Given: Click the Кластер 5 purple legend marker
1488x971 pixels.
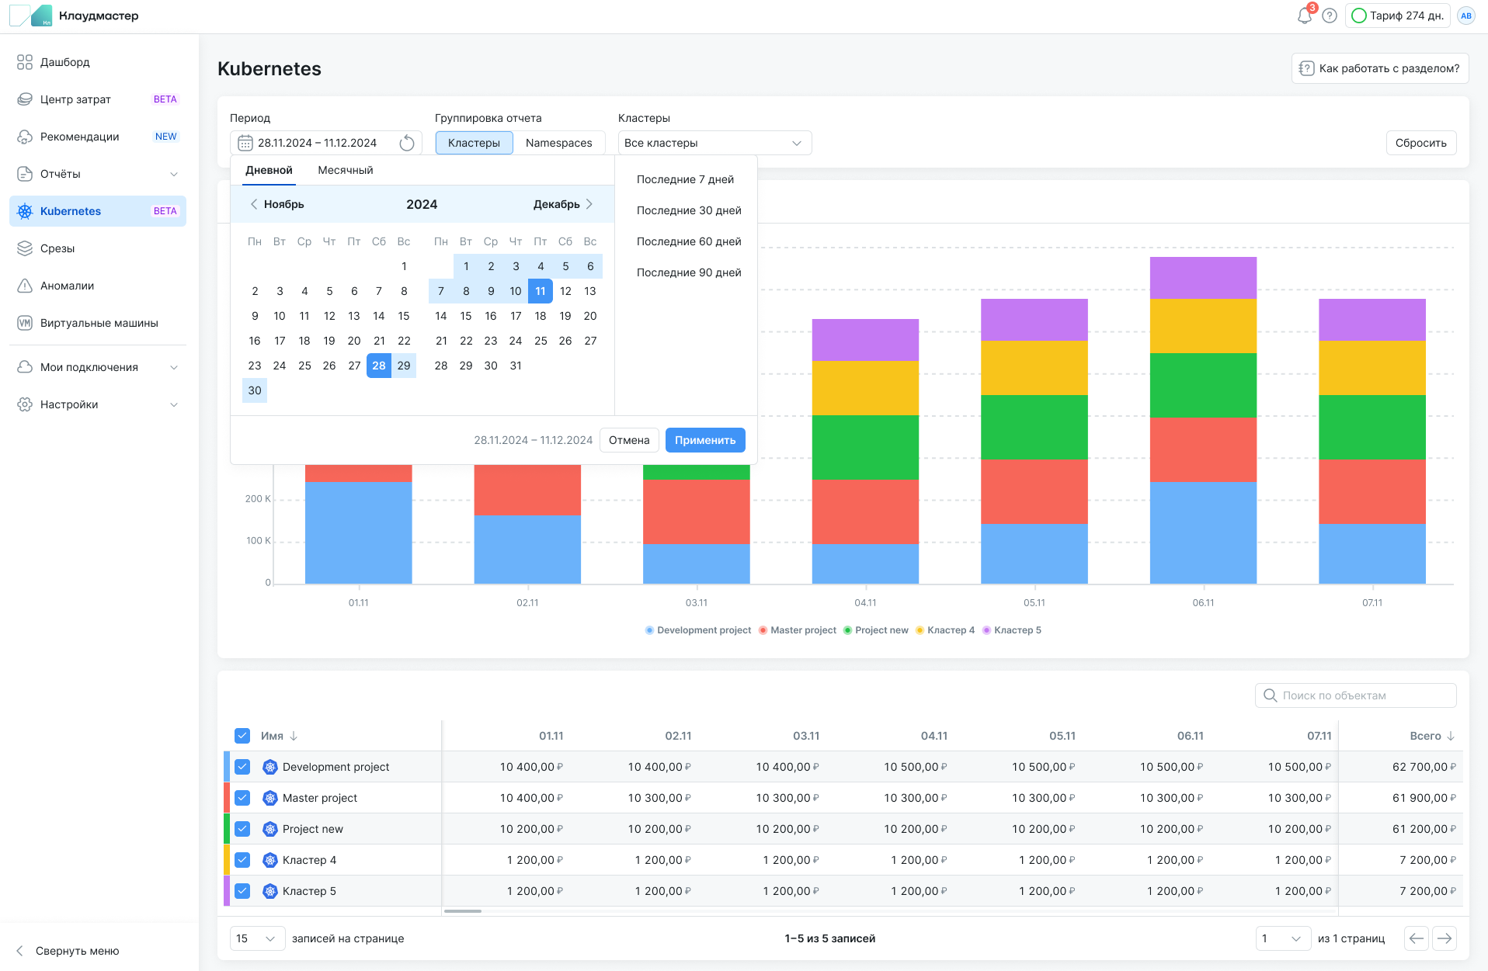Looking at the screenshot, I should pyautogui.click(x=987, y=630).
